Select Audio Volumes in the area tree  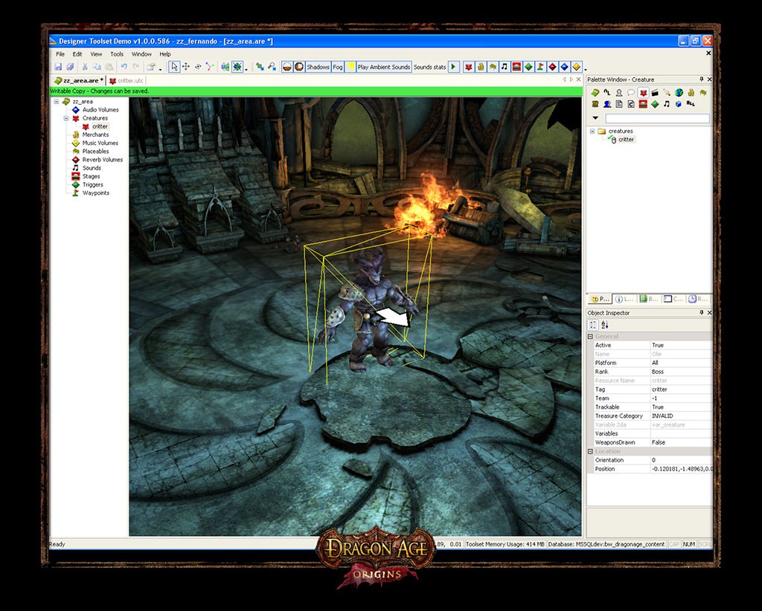[x=100, y=110]
